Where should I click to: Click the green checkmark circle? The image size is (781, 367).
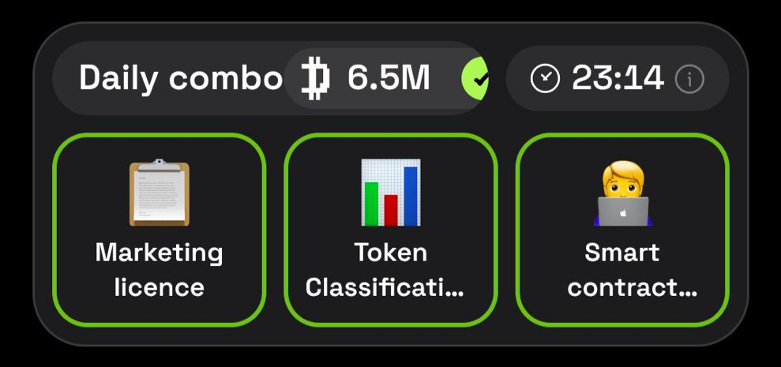[475, 78]
